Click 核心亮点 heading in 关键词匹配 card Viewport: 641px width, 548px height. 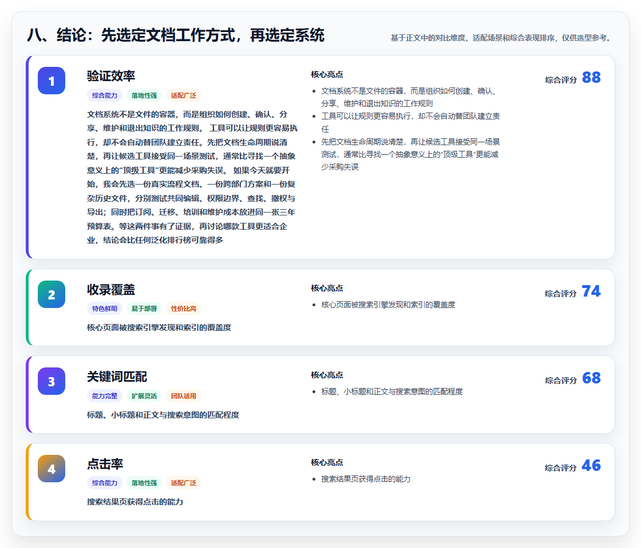pos(327,375)
